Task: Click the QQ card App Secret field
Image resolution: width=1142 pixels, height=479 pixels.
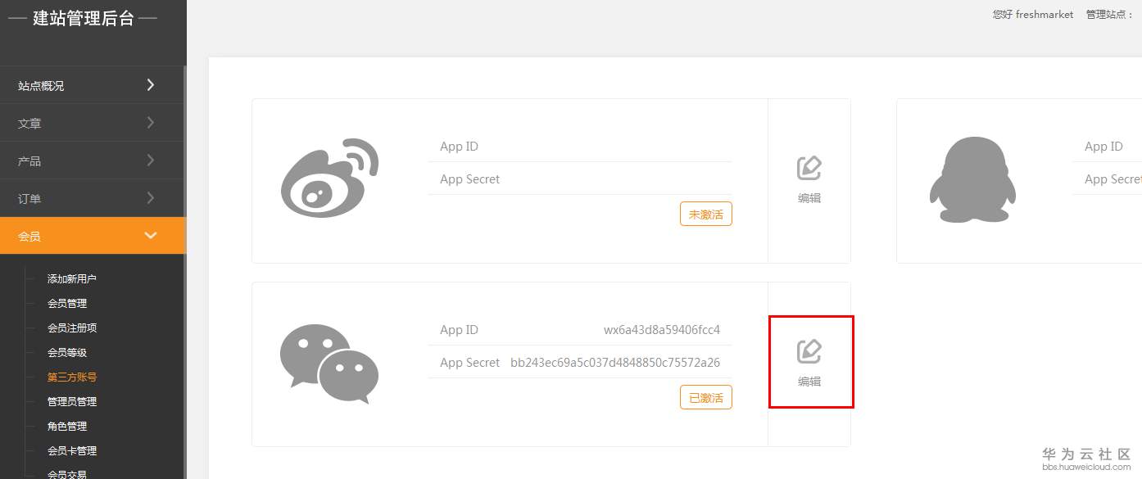Action: coord(1108,179)
